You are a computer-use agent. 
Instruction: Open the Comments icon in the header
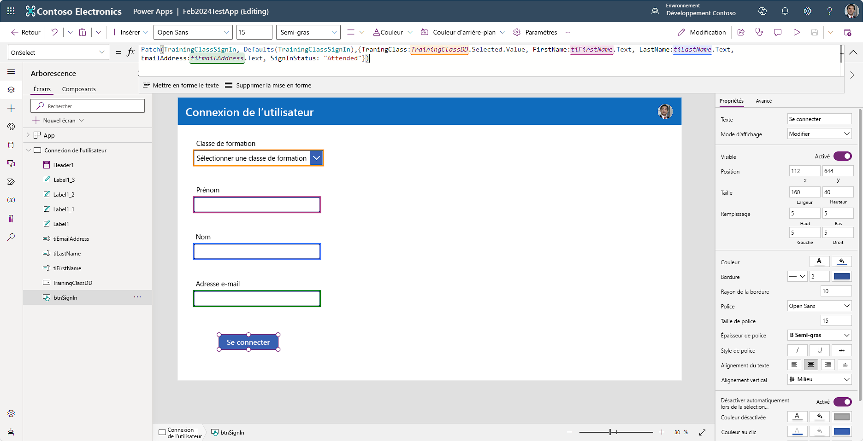click(x=778, y=32)
